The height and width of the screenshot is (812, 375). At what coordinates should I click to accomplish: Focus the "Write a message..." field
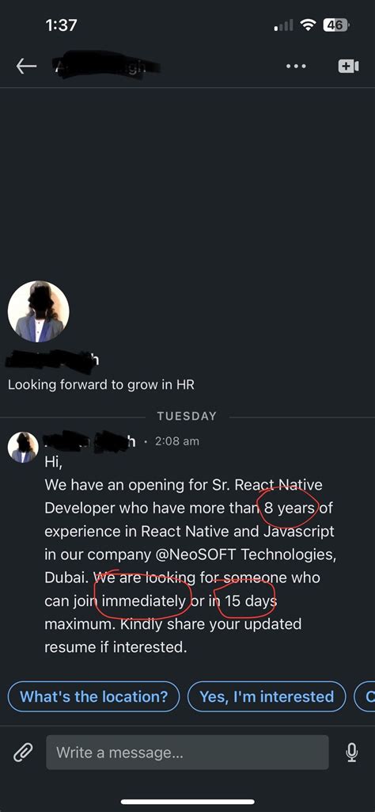click(x=187, y=753)
